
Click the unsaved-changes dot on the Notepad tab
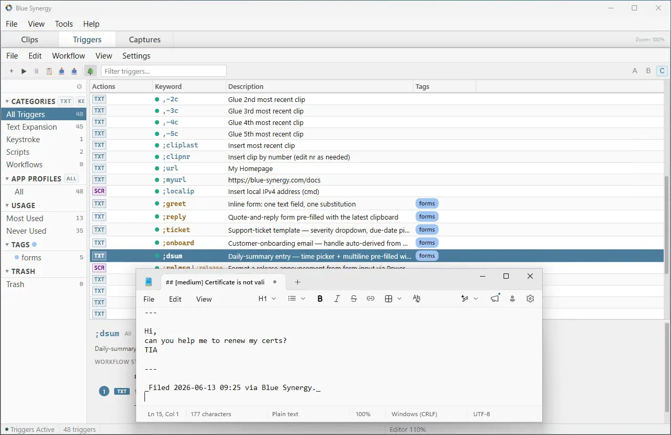[275, 282]
